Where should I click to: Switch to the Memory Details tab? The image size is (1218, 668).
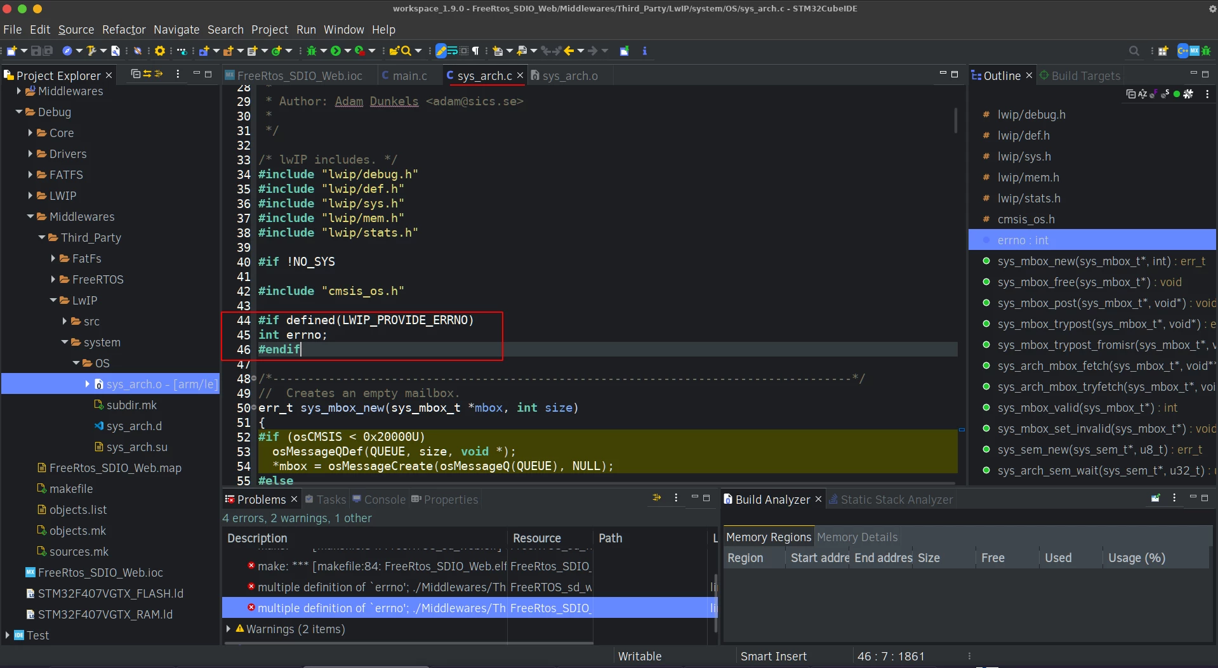point(857,537)
